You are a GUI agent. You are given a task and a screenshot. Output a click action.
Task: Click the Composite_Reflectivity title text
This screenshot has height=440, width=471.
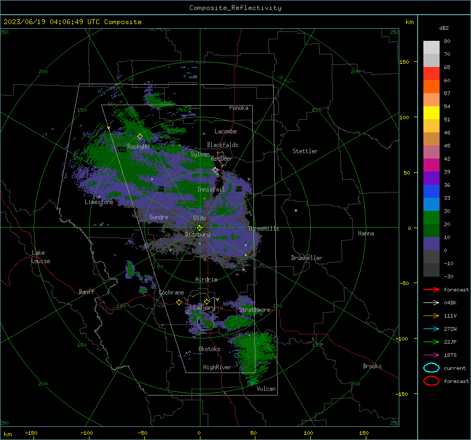tap(235, 8)
